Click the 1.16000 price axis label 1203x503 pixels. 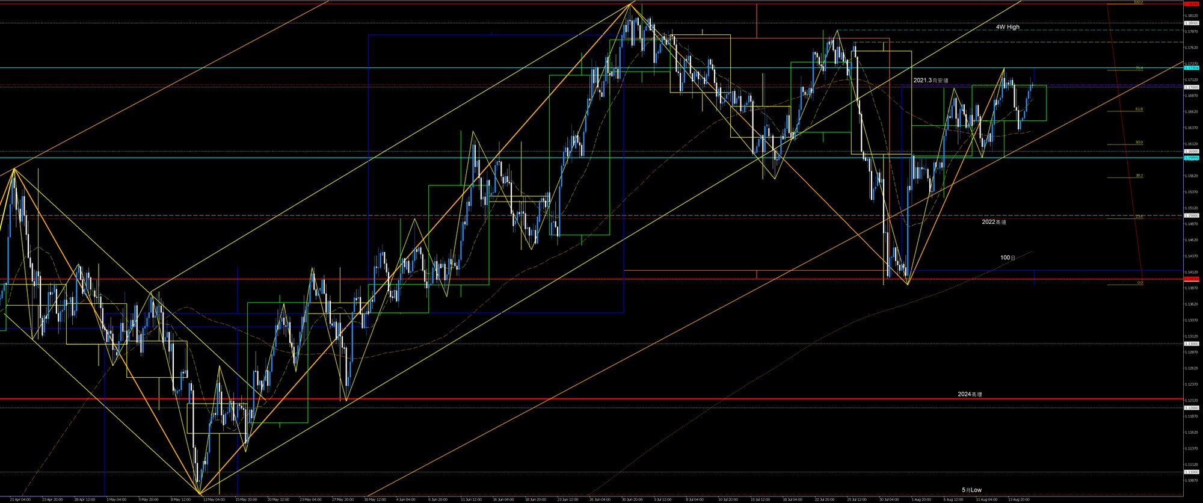1191,152
